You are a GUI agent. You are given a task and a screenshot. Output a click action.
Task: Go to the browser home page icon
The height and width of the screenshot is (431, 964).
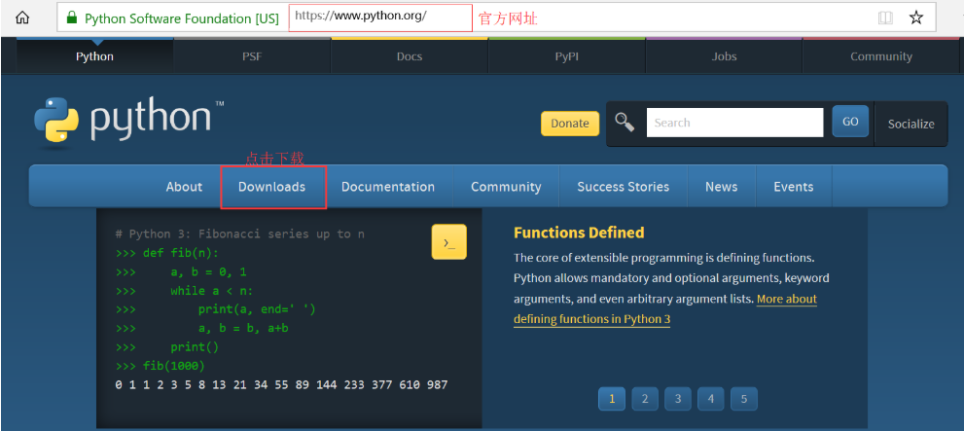click(x=22, y=18)
